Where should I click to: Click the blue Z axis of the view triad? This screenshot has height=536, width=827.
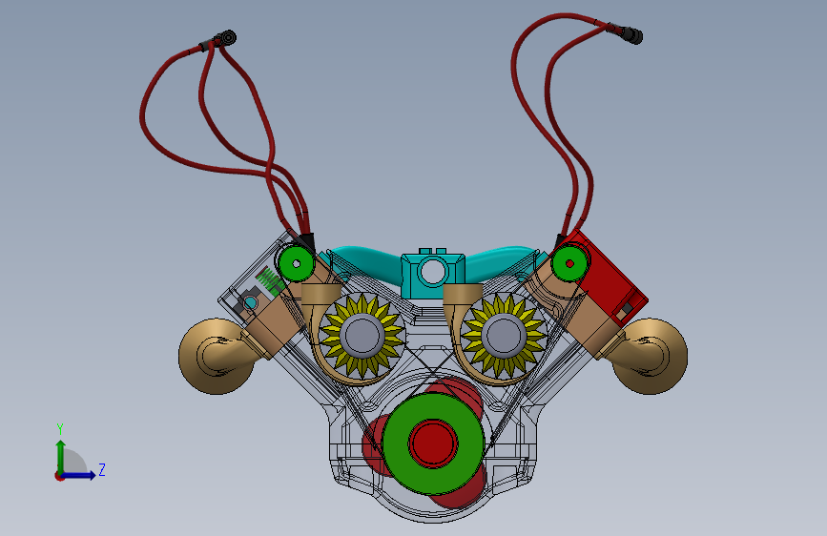click(x=78, y=475)
